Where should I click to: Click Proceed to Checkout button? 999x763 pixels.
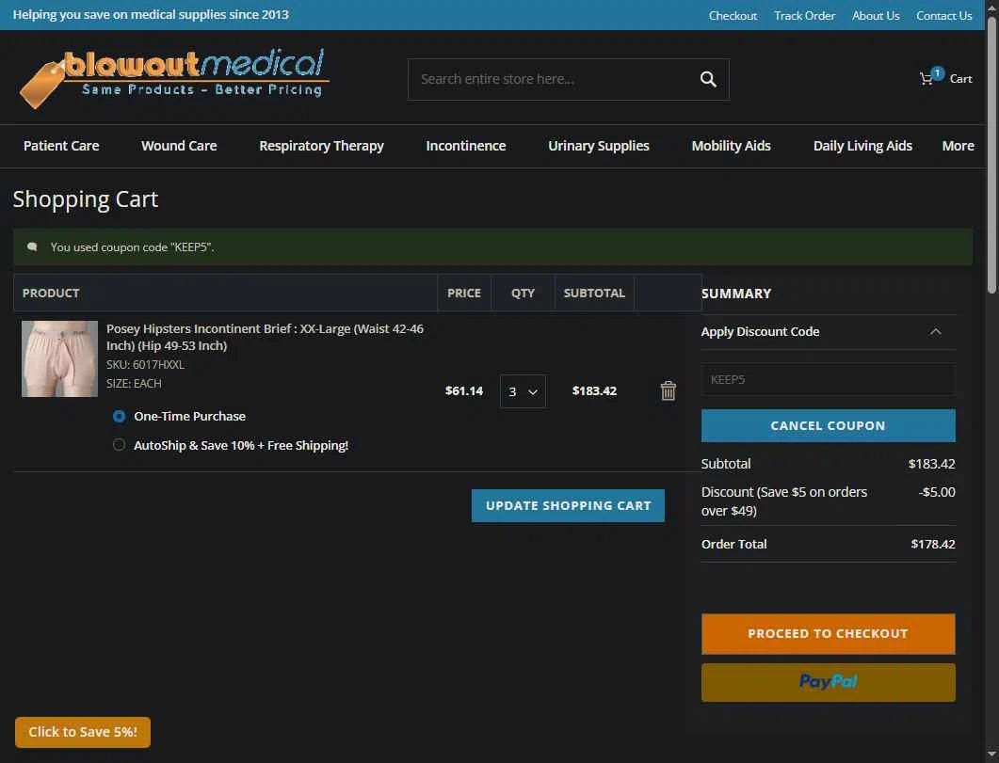pos(828,634)
